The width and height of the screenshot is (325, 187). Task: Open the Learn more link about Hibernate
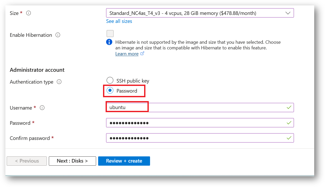point(127,54)
